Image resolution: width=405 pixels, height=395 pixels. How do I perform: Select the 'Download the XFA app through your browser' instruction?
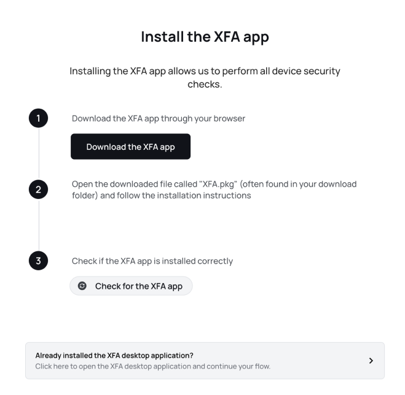(x=159, y=119)
